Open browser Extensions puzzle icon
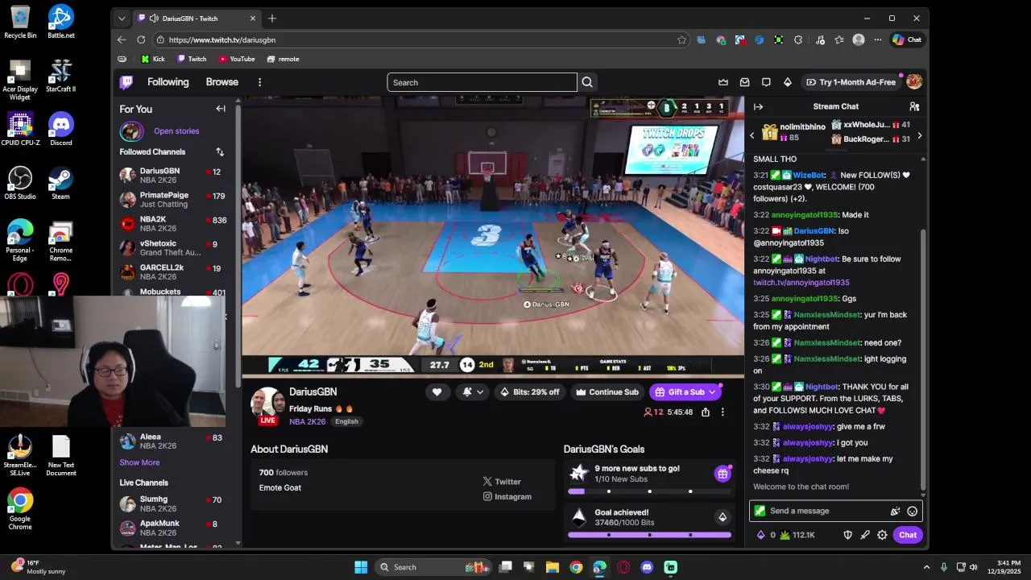The height and width of the screenshot is (580, 1031). pyautogui.click(x=798, y=39)
